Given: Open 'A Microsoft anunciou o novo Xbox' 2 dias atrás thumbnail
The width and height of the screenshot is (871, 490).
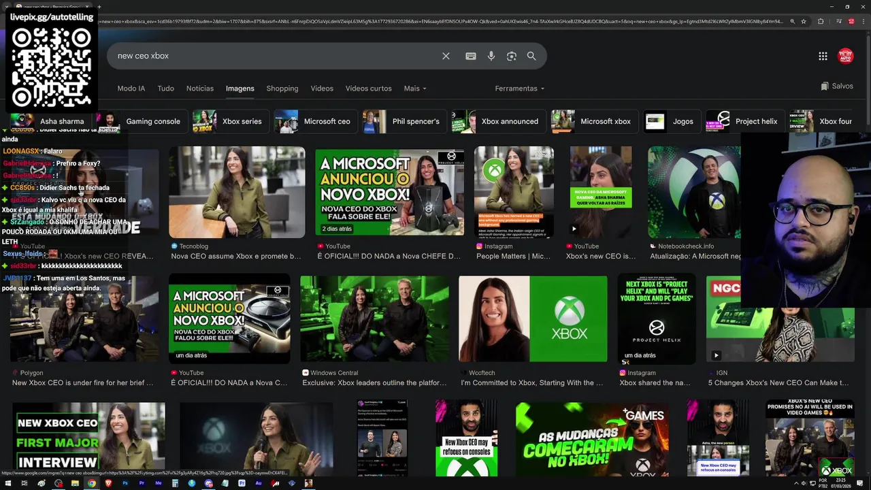Looking at the screenshot, I should pos(389,192).
